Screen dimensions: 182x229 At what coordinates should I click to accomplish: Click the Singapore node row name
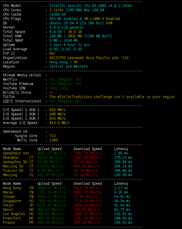[x=12, y=201]
